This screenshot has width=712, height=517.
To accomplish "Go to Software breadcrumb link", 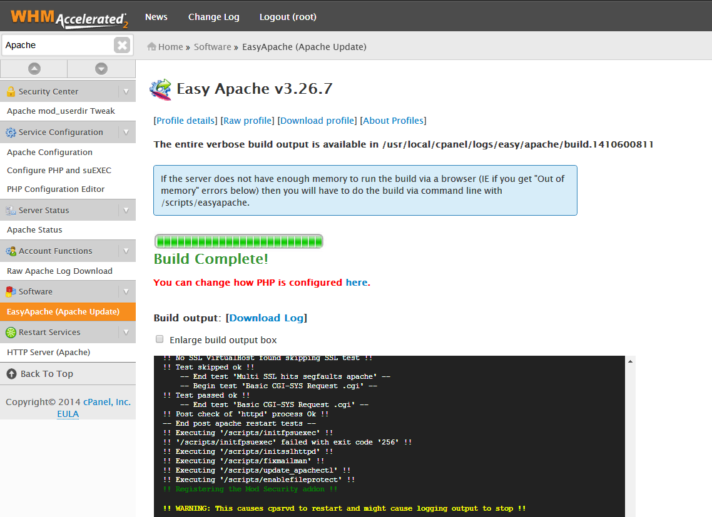I will (x=213, y=47).
